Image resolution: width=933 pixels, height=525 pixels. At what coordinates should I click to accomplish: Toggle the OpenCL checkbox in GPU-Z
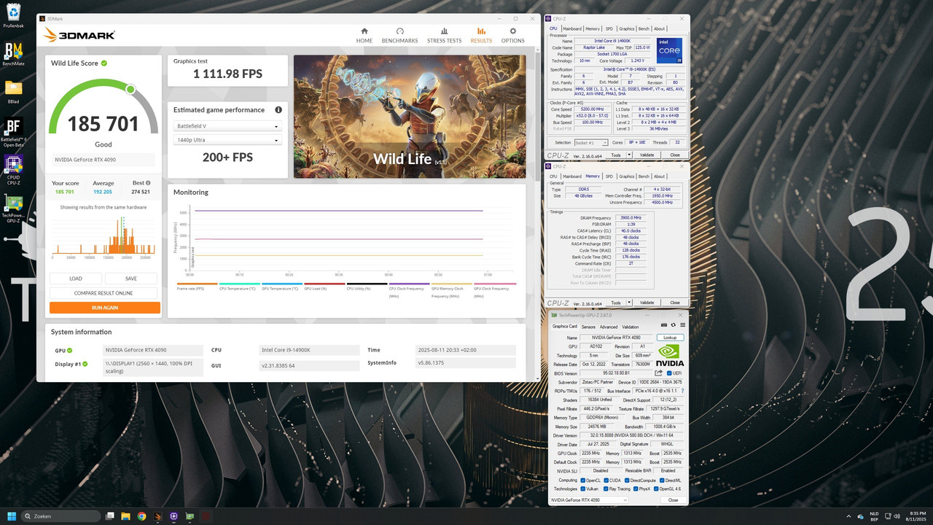coord(583,480)
